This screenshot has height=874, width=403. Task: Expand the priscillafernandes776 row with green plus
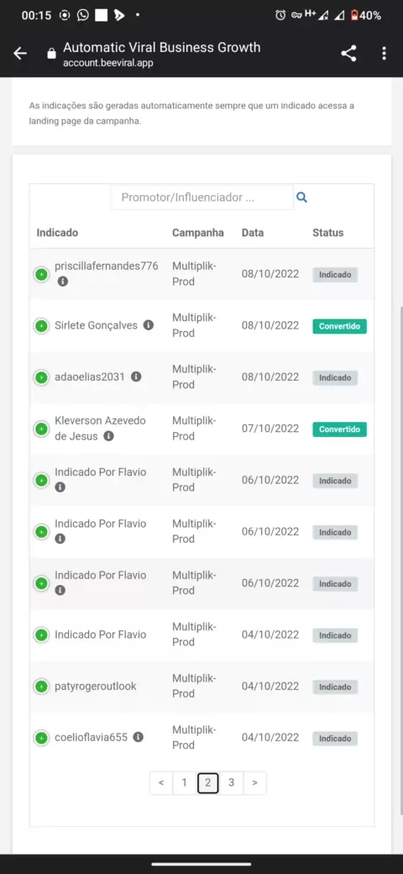41,274
